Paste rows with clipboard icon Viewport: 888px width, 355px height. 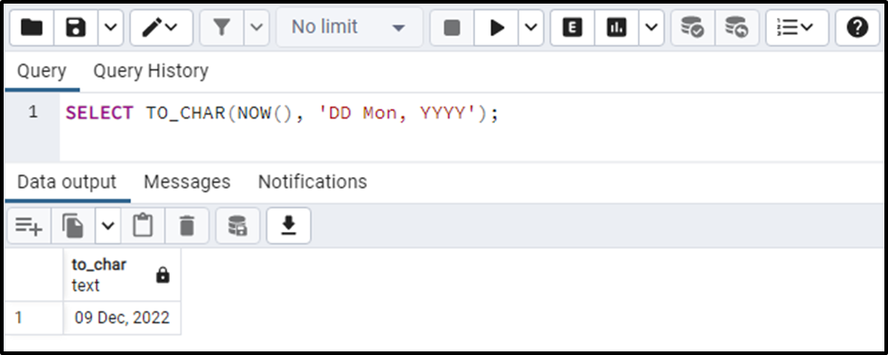[143, 226]
